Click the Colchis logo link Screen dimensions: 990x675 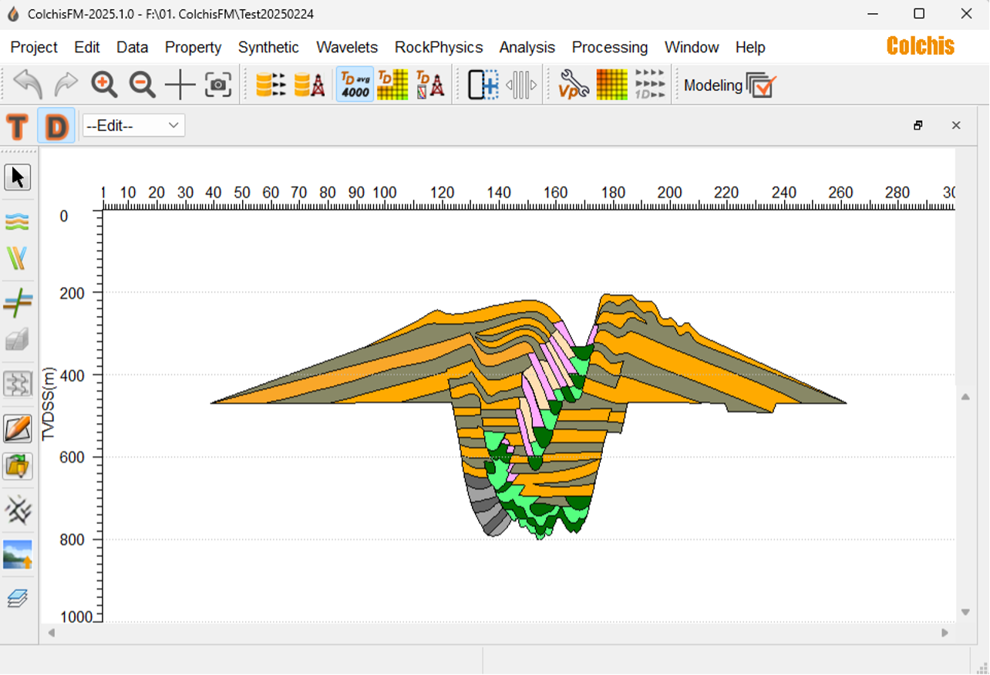click(920, 46)
